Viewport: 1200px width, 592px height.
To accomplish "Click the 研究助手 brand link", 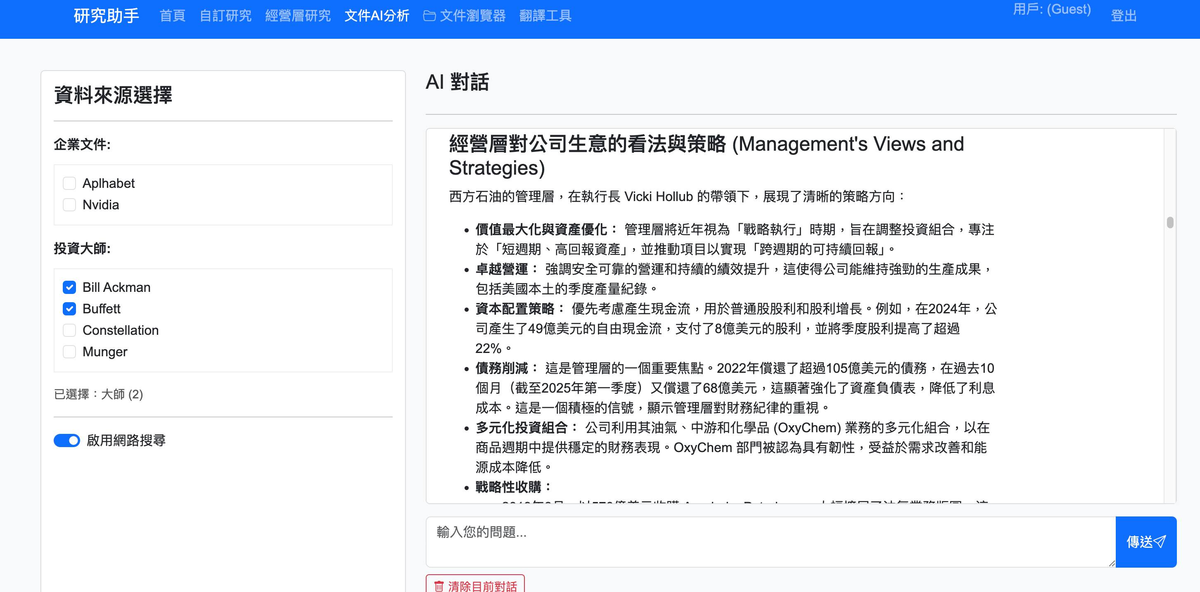I will pos(106,16).
